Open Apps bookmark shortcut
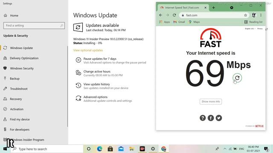This screenshot has width=273, height=153. [x=164, y=22]
